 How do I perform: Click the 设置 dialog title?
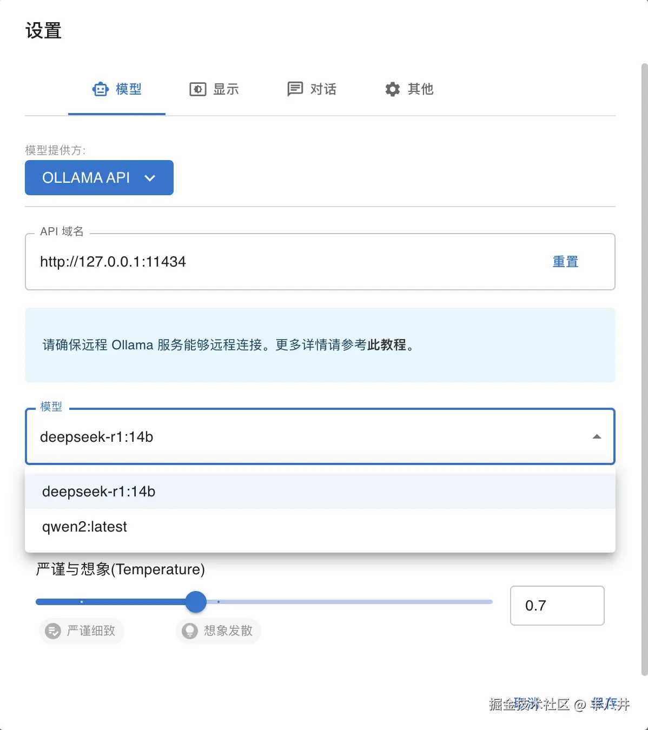coord(43,30)
